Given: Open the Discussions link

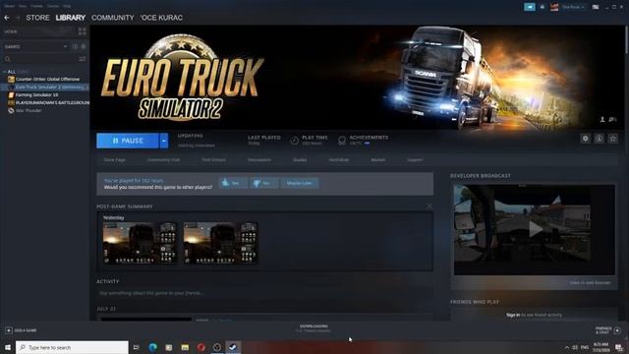Looking at the screenshot, I should click(259, 159).
